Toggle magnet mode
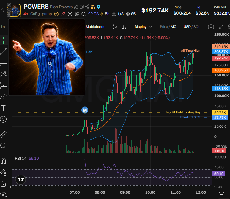230x199 pixels. [x=3, y=161]
